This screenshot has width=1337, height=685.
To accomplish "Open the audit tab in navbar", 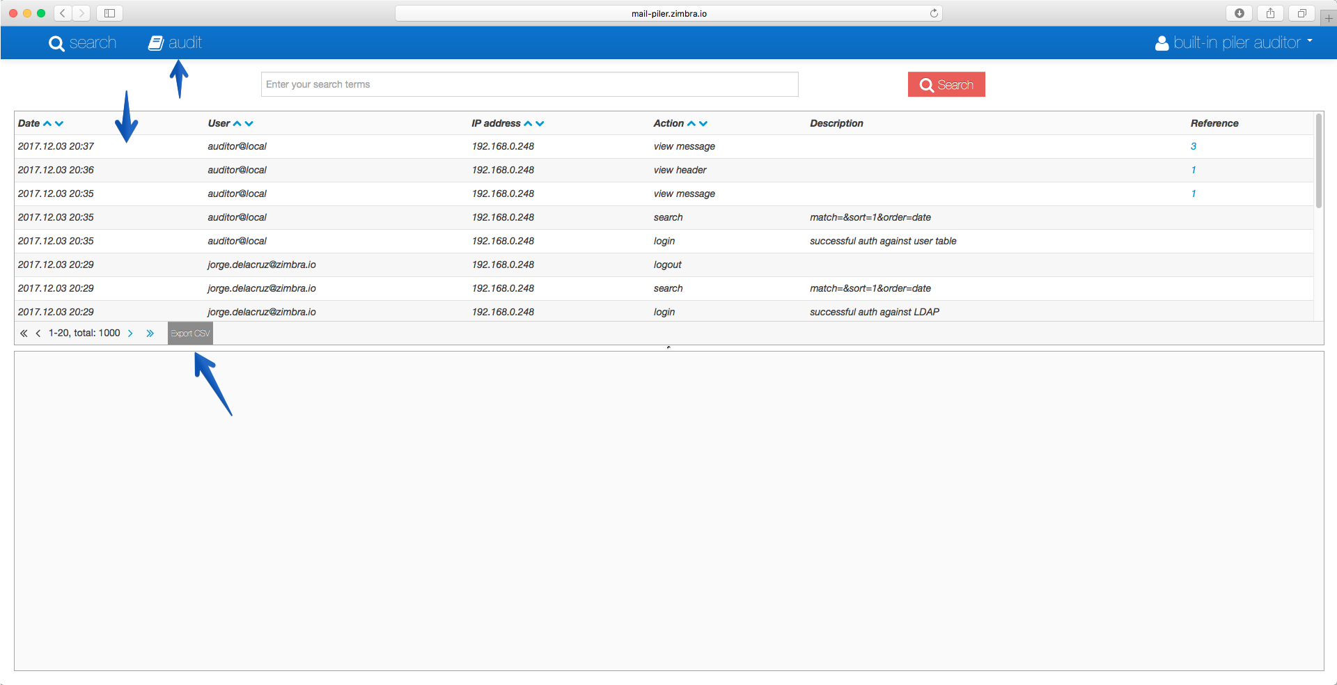I will coord(175,43).
